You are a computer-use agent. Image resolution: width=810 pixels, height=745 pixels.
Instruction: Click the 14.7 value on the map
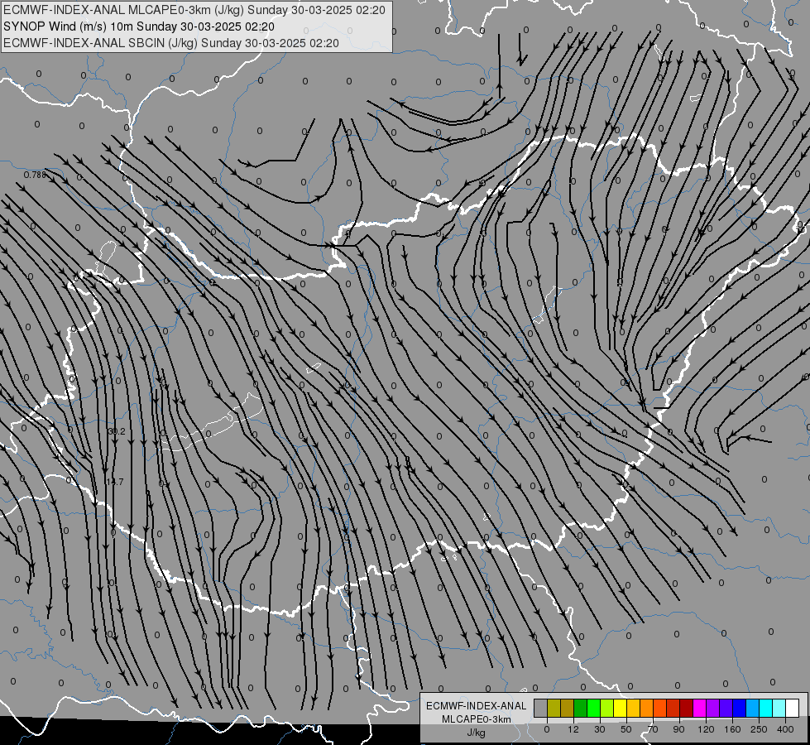click(x=115, y=481)
